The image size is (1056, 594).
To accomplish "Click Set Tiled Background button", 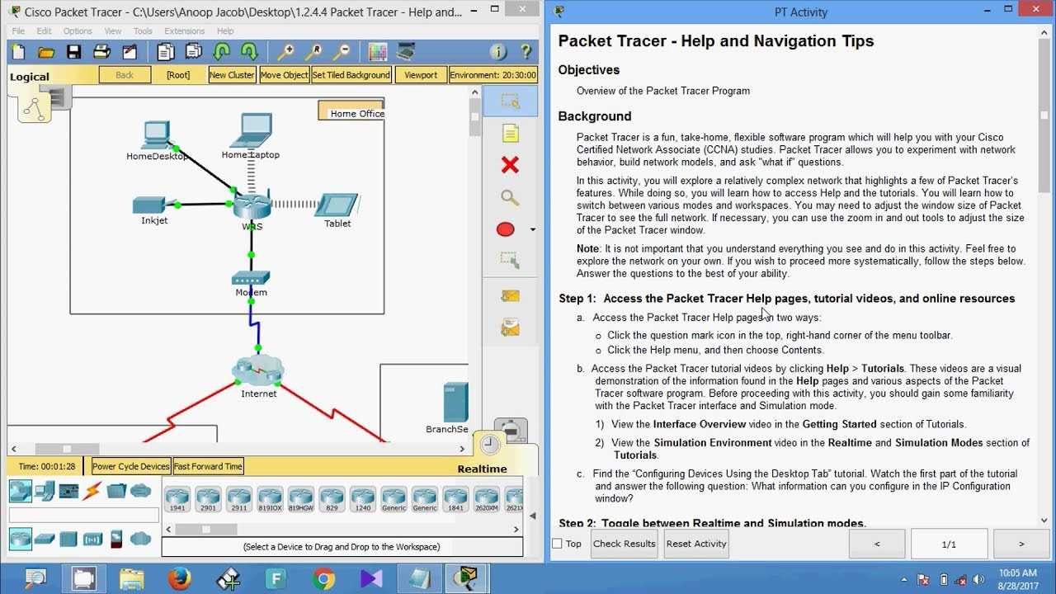I will pos(351,75).
